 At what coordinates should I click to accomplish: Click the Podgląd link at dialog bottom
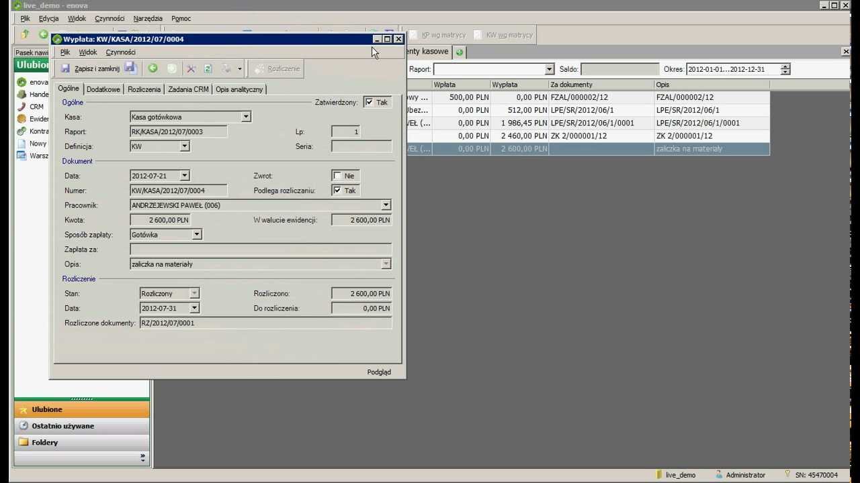[379, 372]
